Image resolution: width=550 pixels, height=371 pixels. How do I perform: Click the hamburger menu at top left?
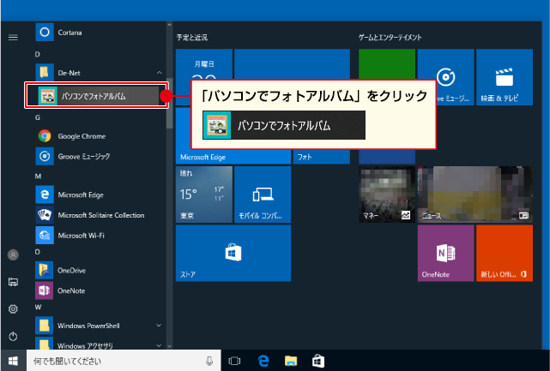(13, 37)
